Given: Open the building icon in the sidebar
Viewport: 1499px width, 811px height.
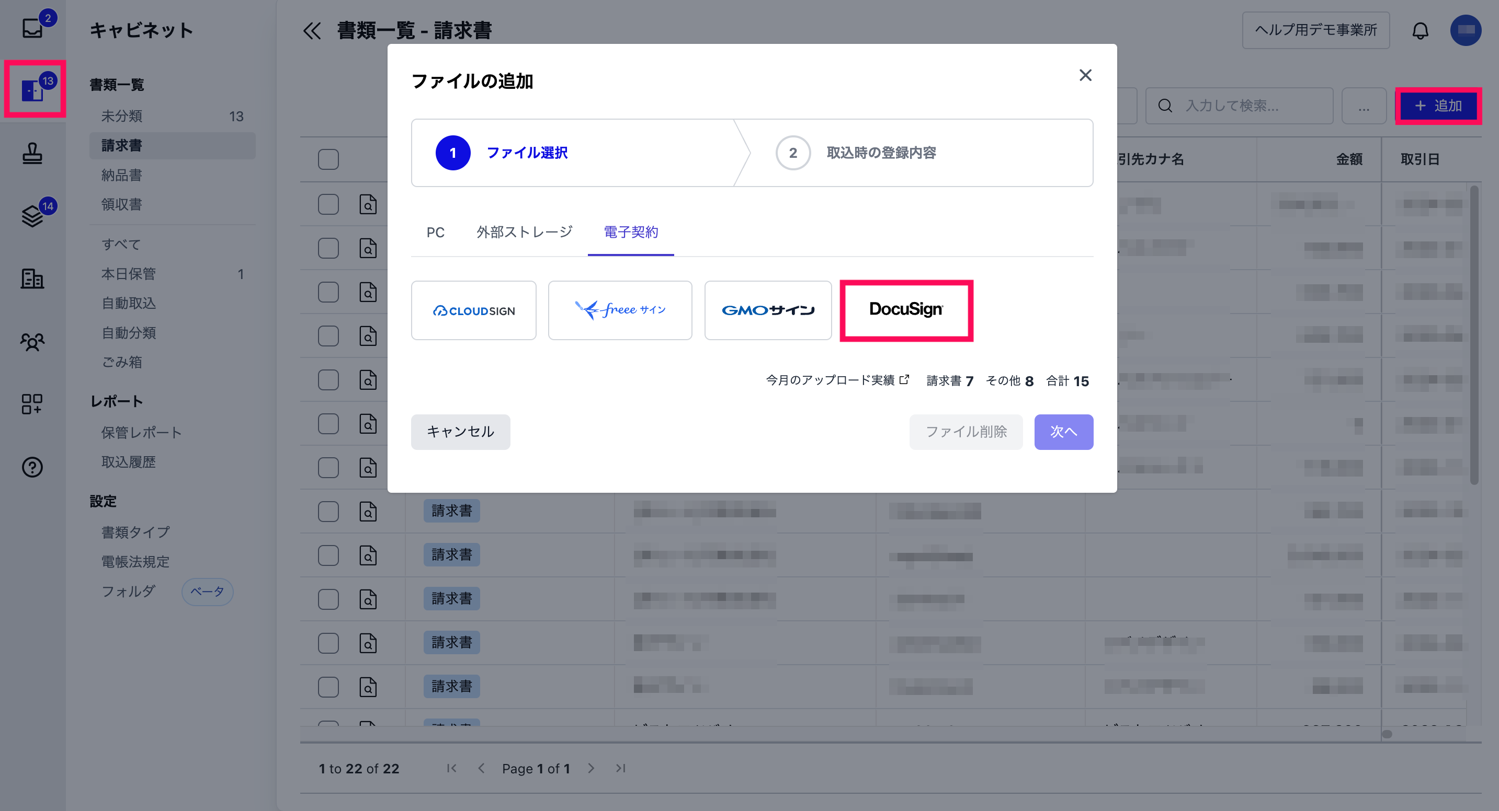Looking at the screenshot, I should click(32, 279).
